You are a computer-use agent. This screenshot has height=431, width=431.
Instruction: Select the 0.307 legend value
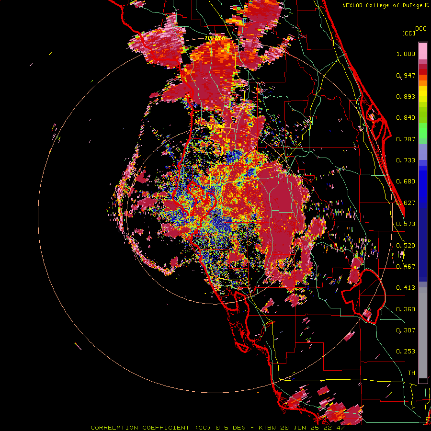(406, 330)
